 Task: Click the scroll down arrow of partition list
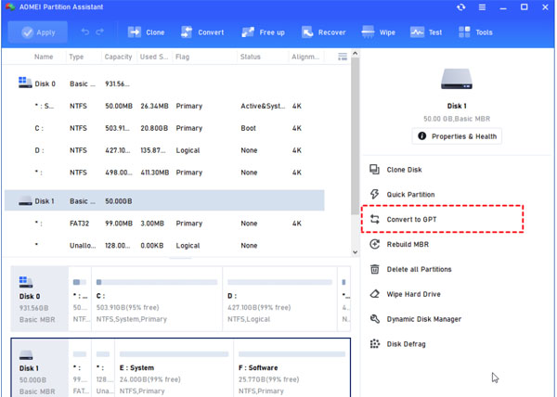point(355,252)
